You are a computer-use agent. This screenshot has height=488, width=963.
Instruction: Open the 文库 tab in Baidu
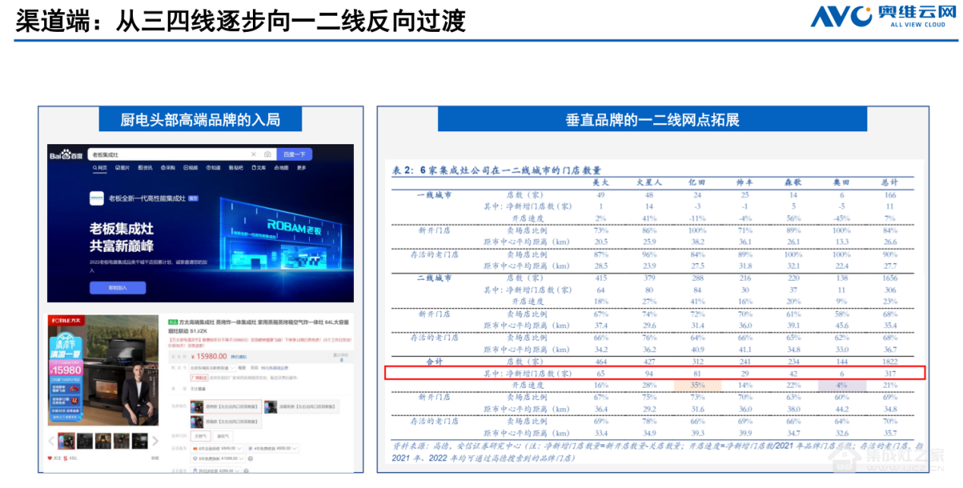coord(259,168)
